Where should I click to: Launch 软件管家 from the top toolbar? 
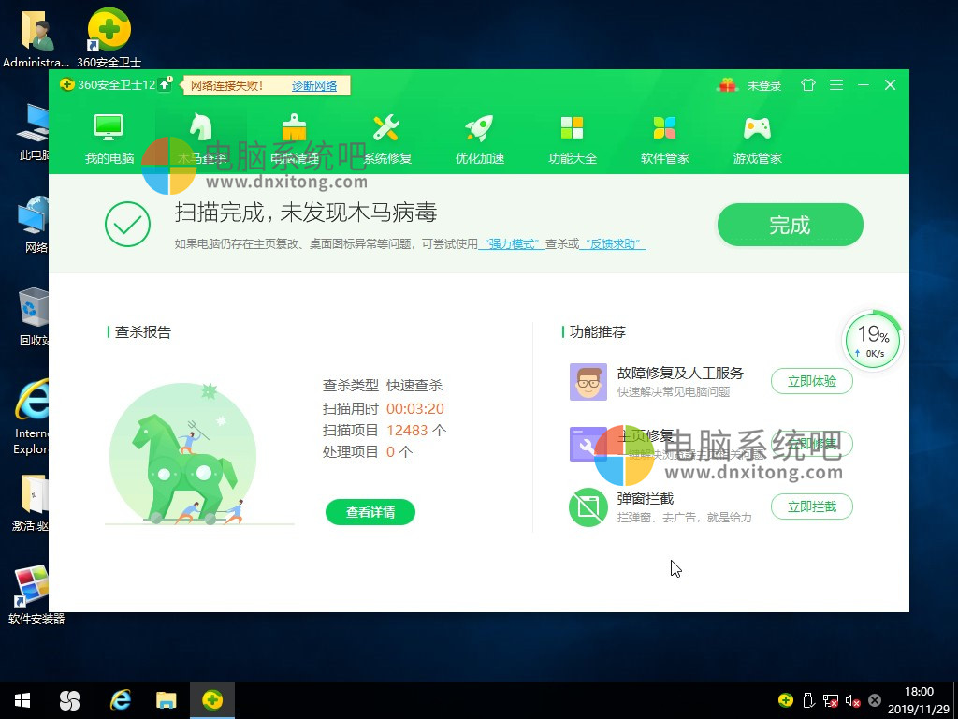click(x=664, y=139)
